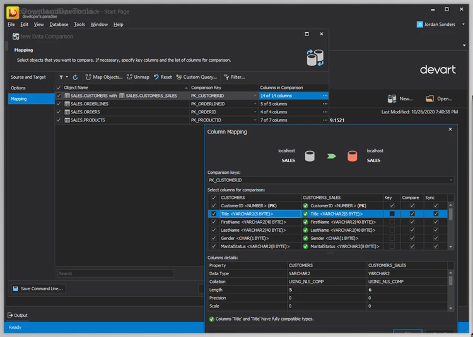Click the dbForge application logo

point(13,13)
